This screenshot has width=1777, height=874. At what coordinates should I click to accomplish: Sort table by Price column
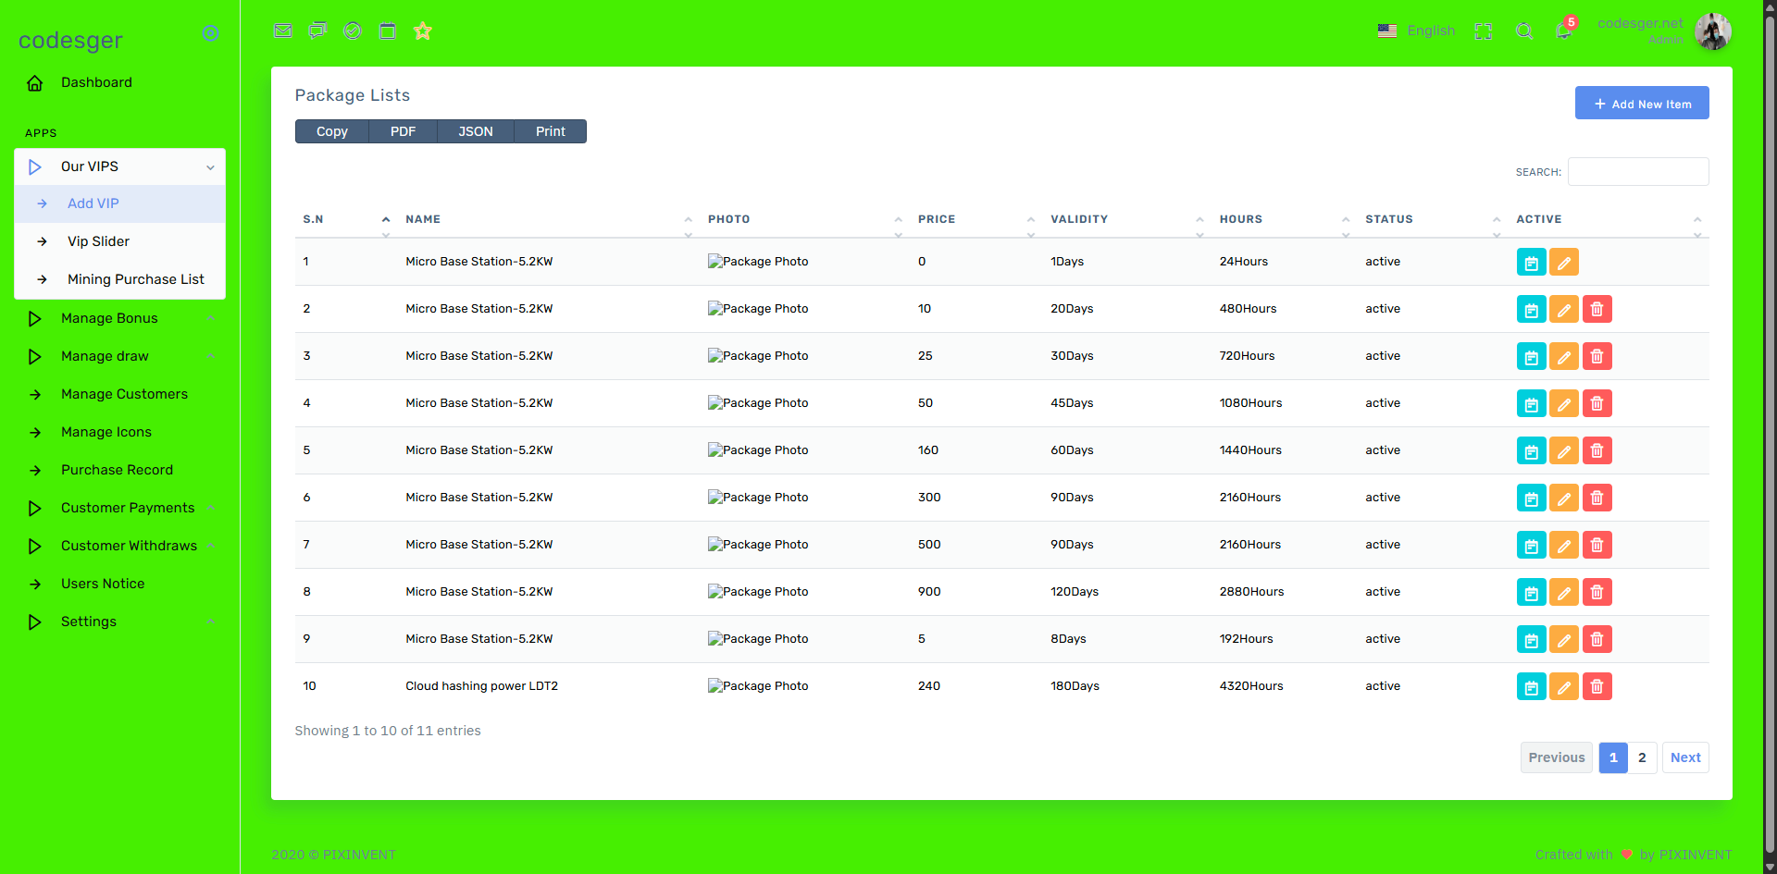(x=976, y=220)
